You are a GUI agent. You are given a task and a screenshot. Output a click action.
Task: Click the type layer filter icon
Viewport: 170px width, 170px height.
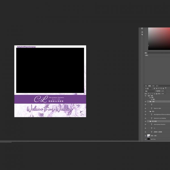pos(159,88)
